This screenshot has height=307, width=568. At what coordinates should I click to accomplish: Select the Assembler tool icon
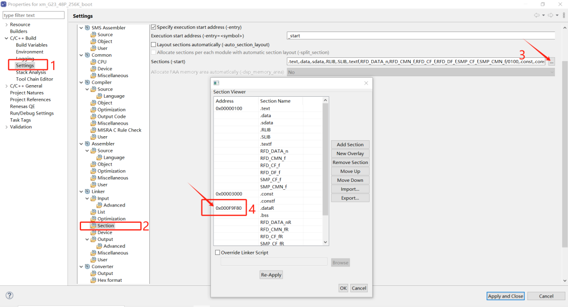87,144
